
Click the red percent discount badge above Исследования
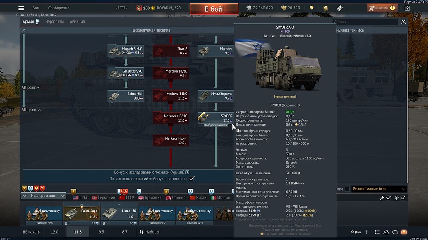click(x=42, y=188)
